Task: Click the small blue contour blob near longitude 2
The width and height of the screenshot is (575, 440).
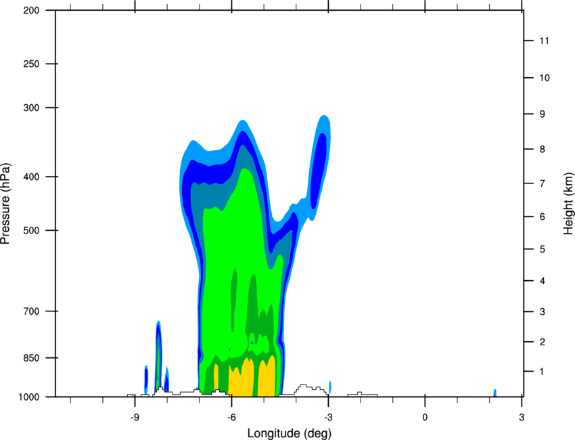Action: click(495, 393)
